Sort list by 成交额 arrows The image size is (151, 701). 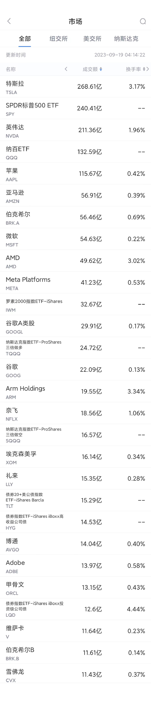click(101, 69)
